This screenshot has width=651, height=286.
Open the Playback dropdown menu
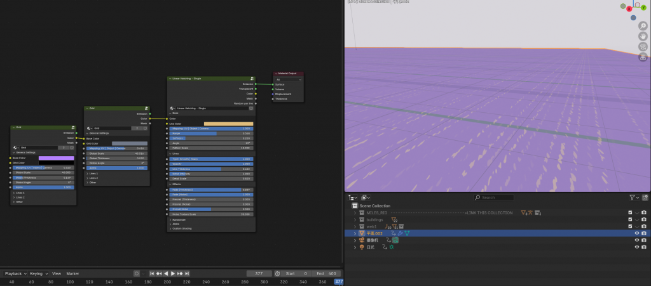pos(15,273)
